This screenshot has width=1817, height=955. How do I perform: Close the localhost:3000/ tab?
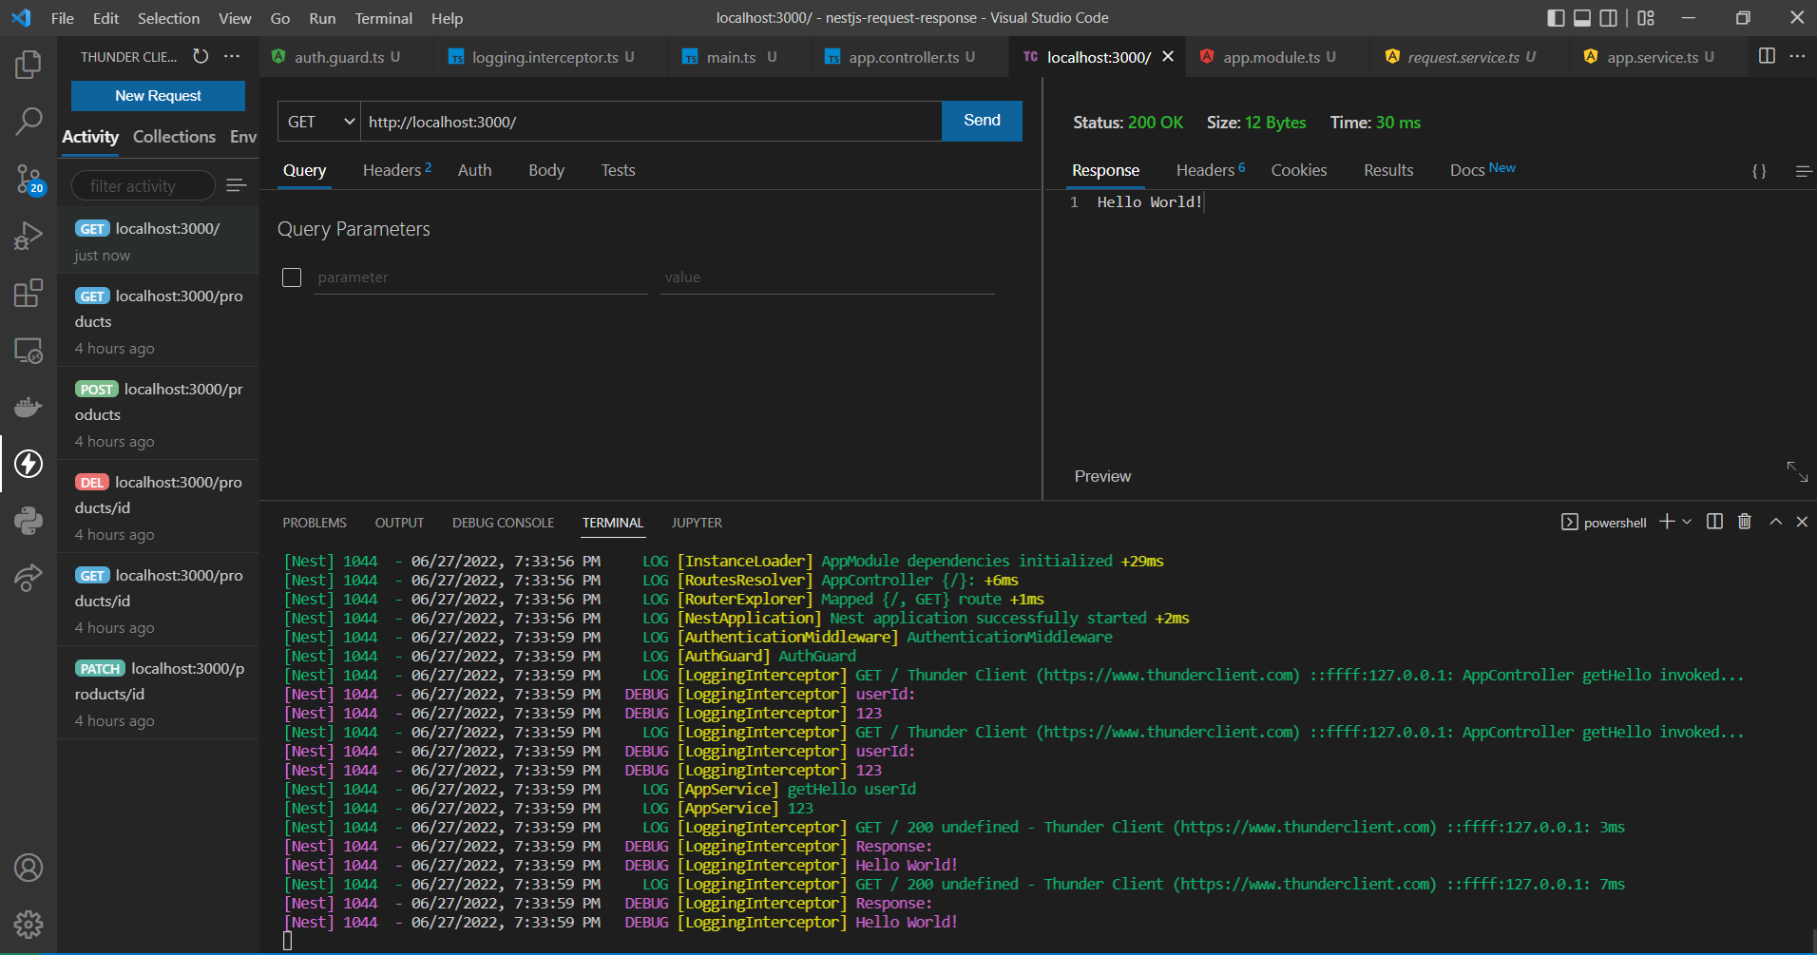[1168, 56]
